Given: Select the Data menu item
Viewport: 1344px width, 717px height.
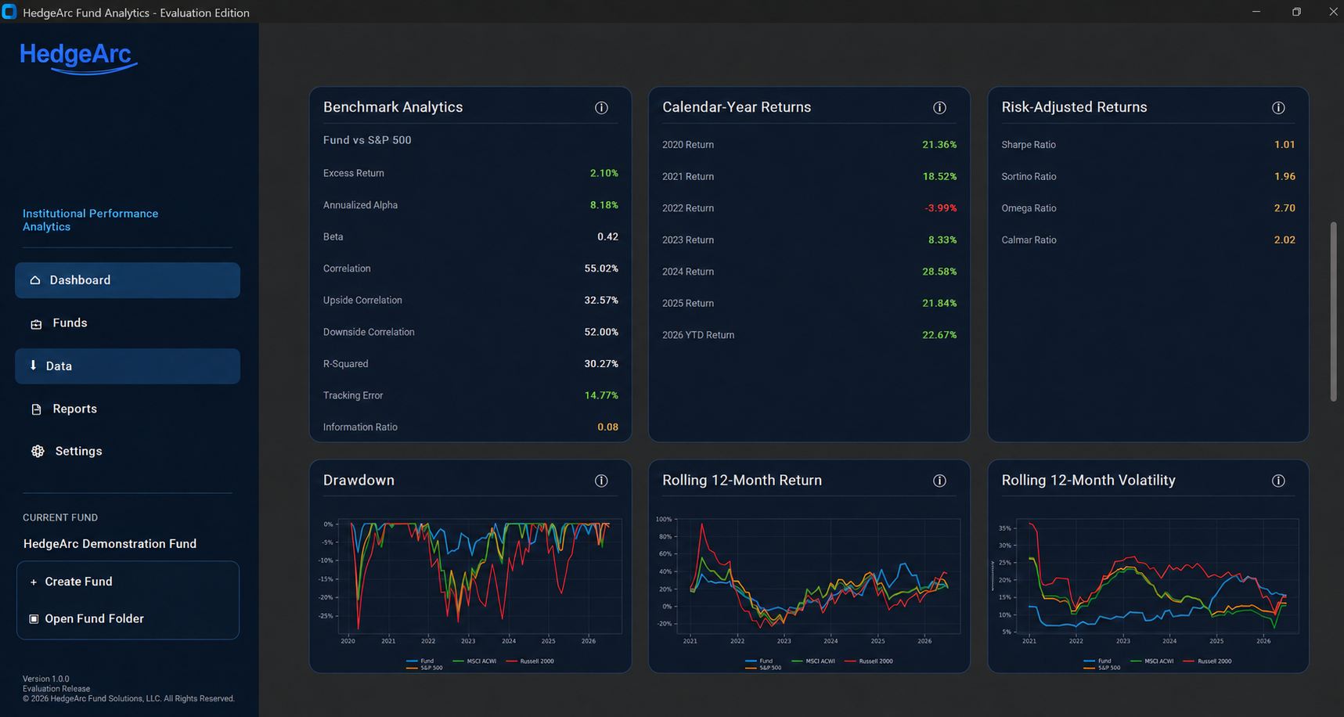Looking at the screenshot, I should [x=128, y=366].
